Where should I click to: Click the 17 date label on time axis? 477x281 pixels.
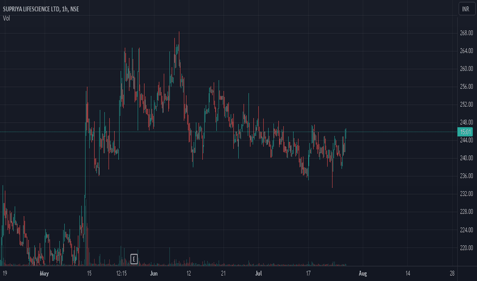(308, 273)
